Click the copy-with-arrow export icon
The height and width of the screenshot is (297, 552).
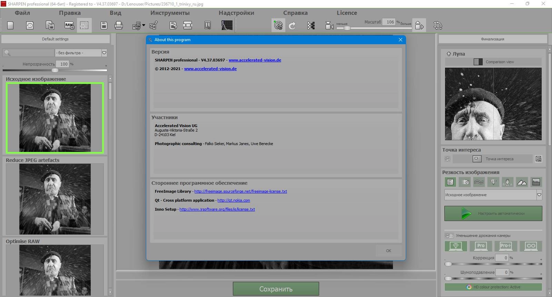(154, 25)
